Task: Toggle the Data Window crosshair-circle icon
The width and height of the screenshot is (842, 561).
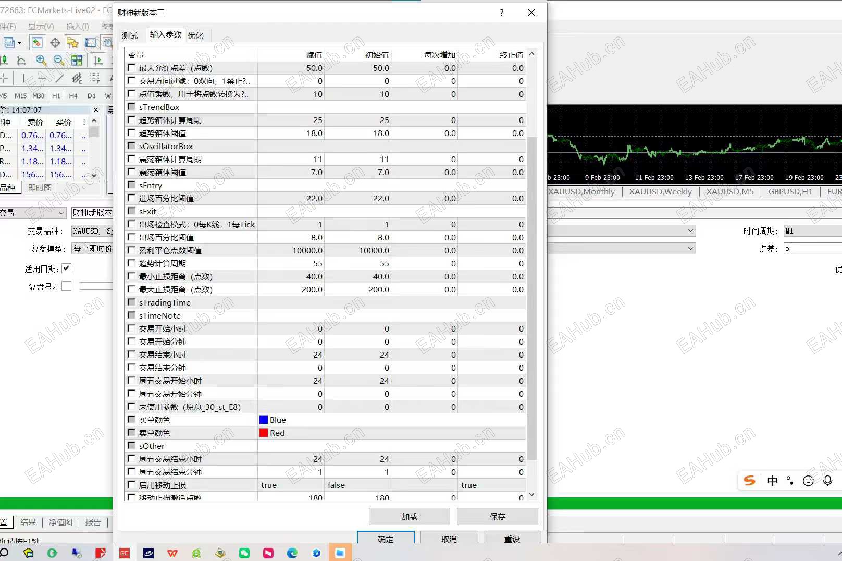Action: [x=55, y=43]
